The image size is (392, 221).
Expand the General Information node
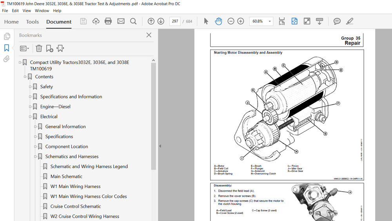coord(35,127)
